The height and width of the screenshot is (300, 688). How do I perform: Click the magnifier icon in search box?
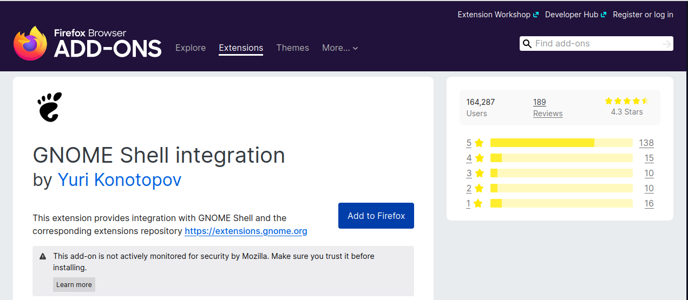pyautogui.click(x=527, y=44)
